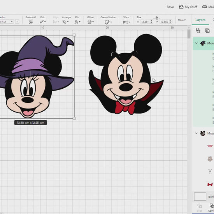Open the Arrange dropdown arrow

(x=68, y=22)
